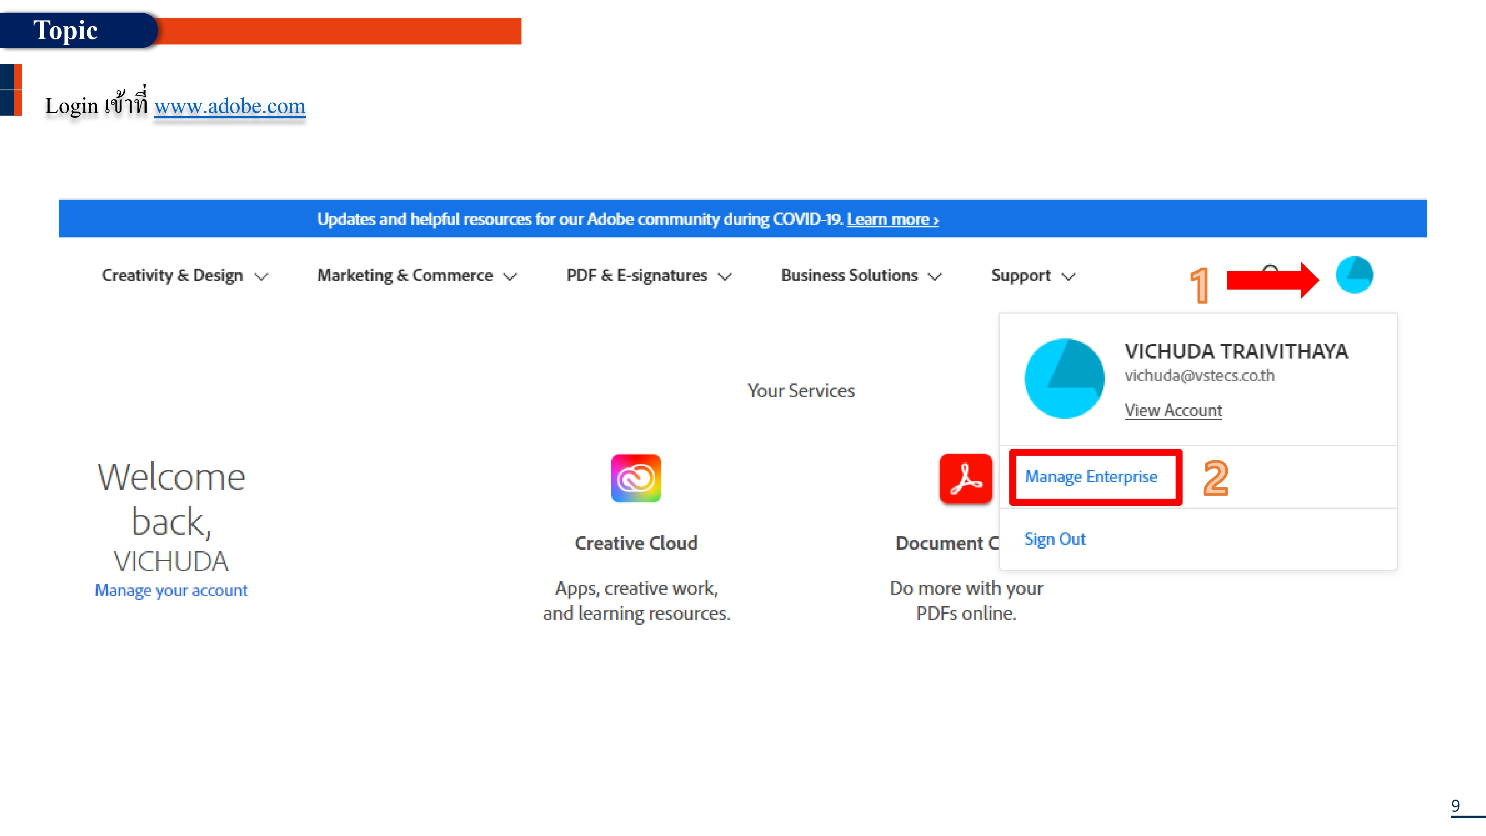Click the red Acrobat Document Cloud icon
Viewport: 1486px width, 836px height.
click(965, 478)
